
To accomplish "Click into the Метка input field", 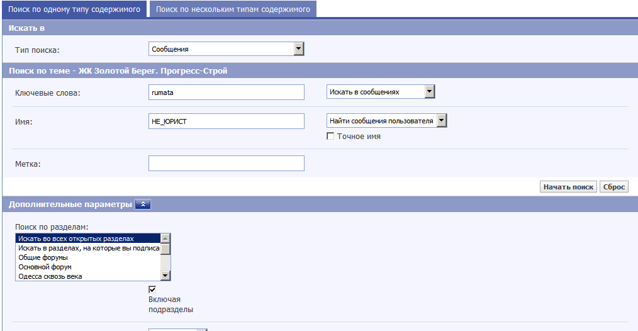I will (226, 164).
